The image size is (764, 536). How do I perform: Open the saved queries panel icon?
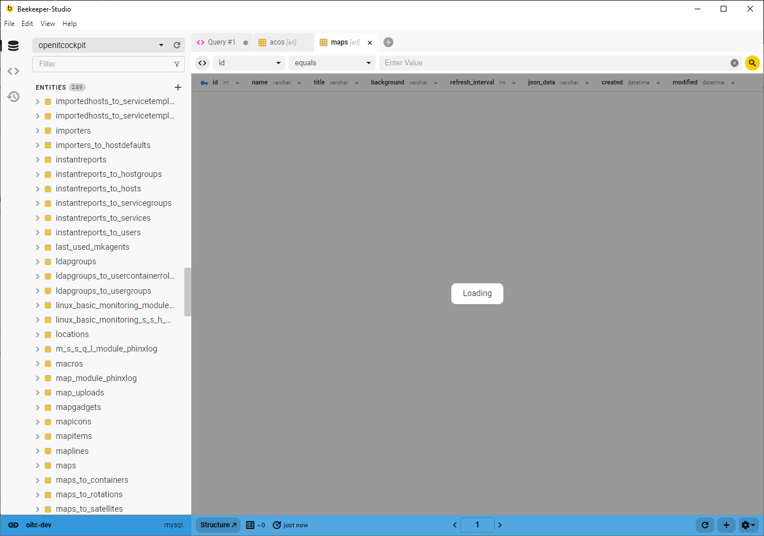click(x=13, y=71)
